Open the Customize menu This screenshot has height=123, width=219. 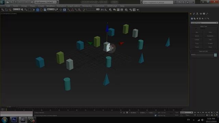(100, 6)
